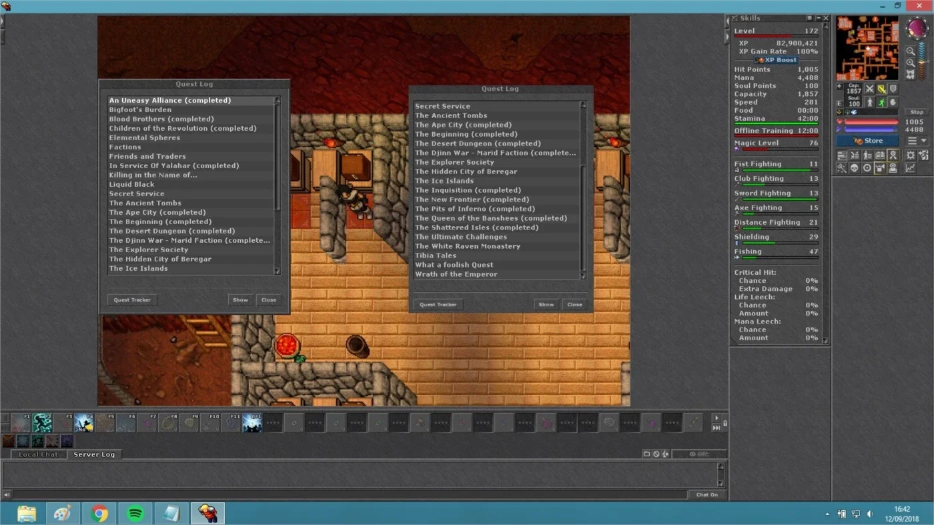The height and width of the screenshot is (525, 934).
Task: Click Quest Tracker in the left Quest Log
Action: click(x=132, y=300)
